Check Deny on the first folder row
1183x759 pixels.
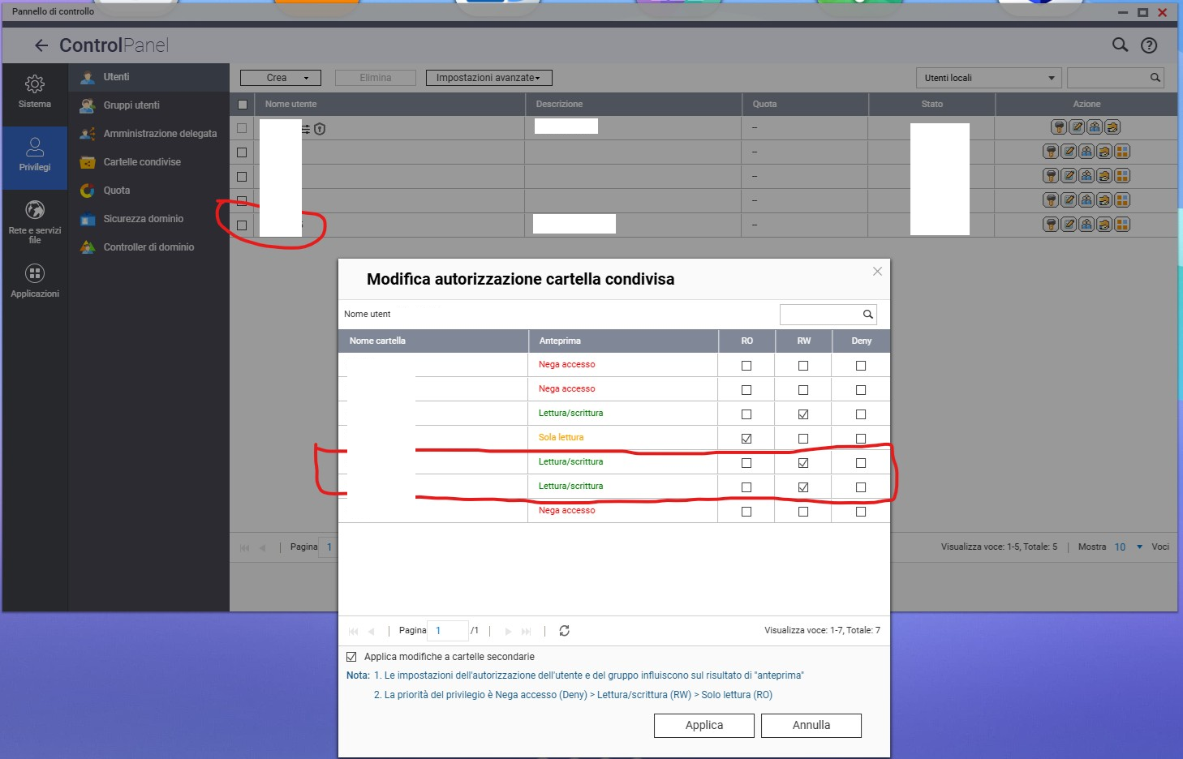coord(861,366)
